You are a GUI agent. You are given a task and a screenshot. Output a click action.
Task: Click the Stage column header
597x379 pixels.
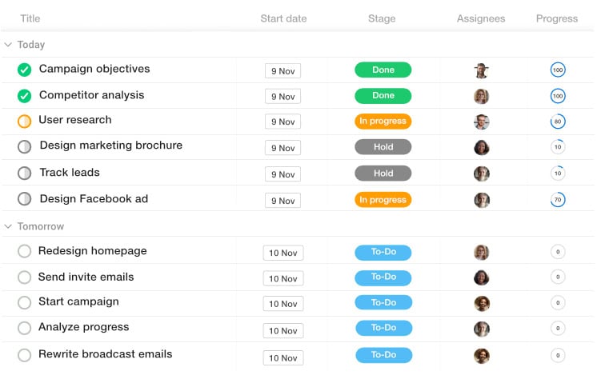(x=382, y=18)
